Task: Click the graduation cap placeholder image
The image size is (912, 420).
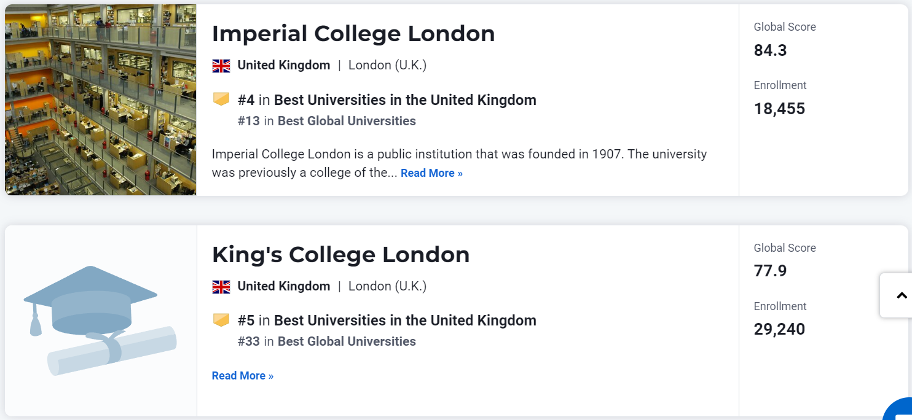Action: (100, 321)
